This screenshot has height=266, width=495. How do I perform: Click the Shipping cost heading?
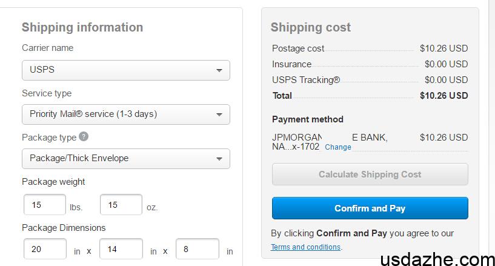(311, 27)
